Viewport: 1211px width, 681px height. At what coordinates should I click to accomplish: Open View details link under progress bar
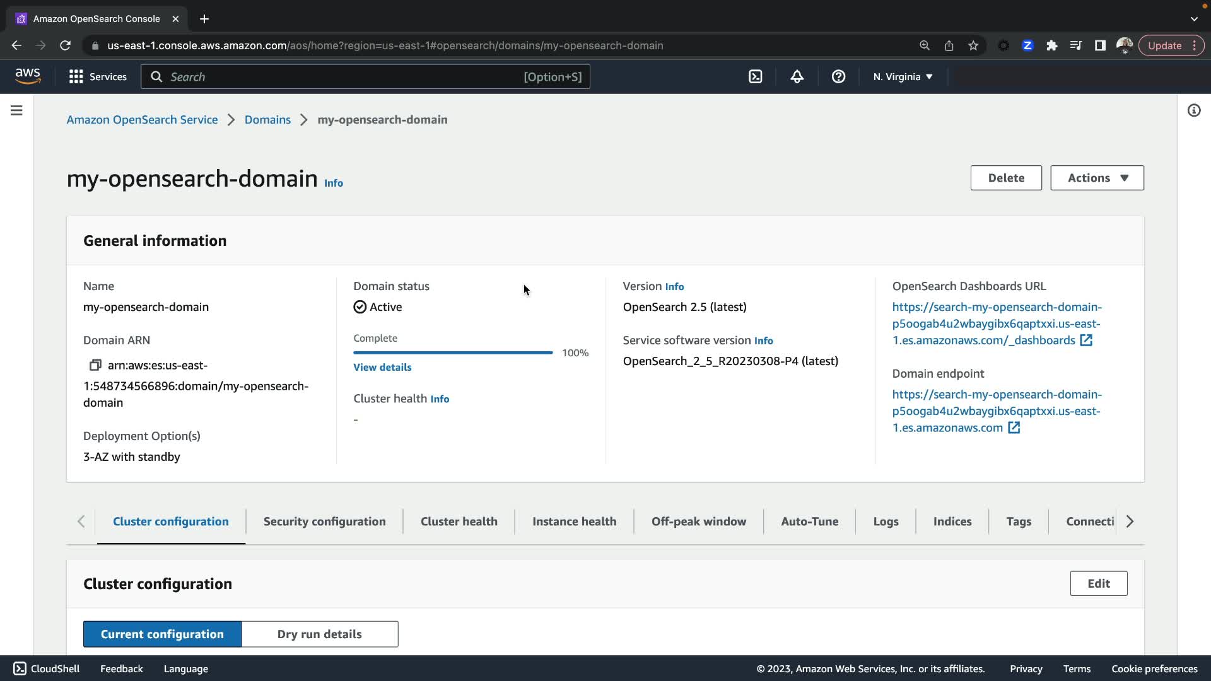click(x=382, y=367)
